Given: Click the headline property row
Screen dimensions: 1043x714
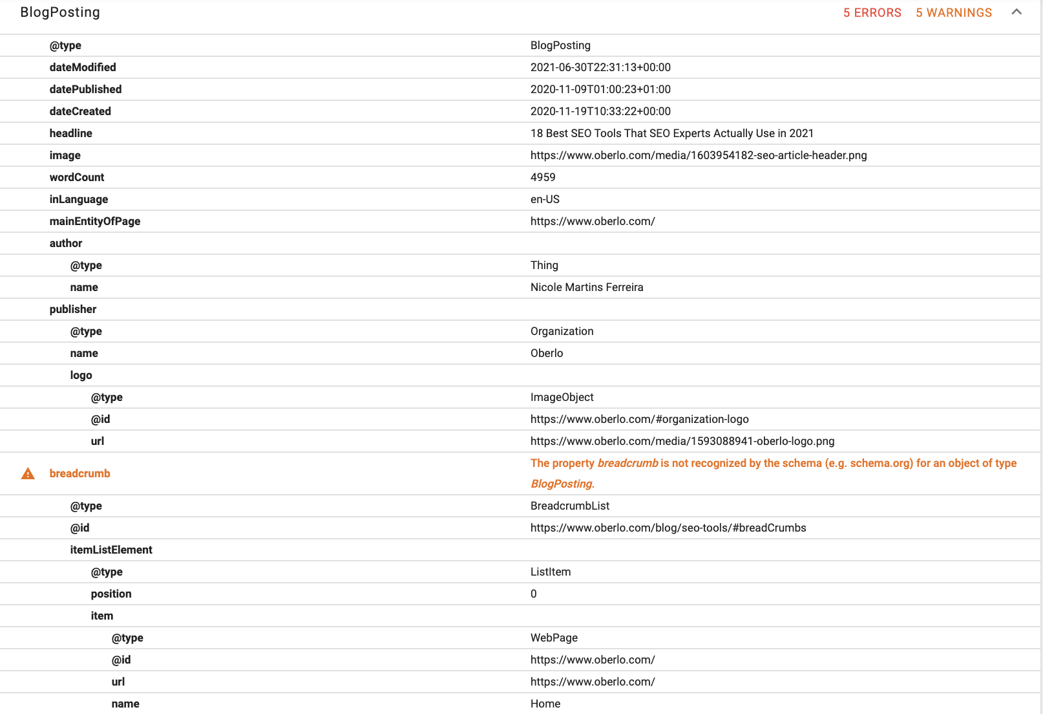Looking at the screenshot, I should [x=70, y=133].
